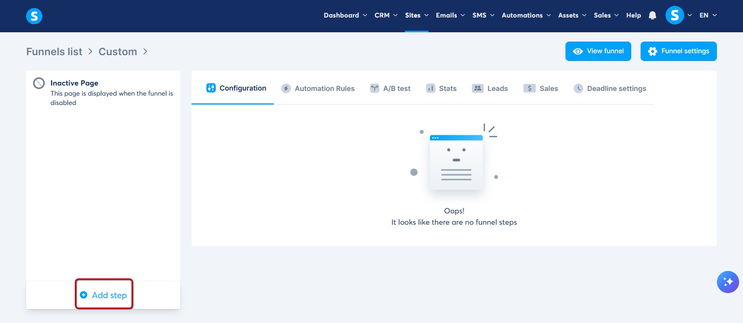Click the Configuration tab icon
The image size is (743, 323).
(211, 88)
